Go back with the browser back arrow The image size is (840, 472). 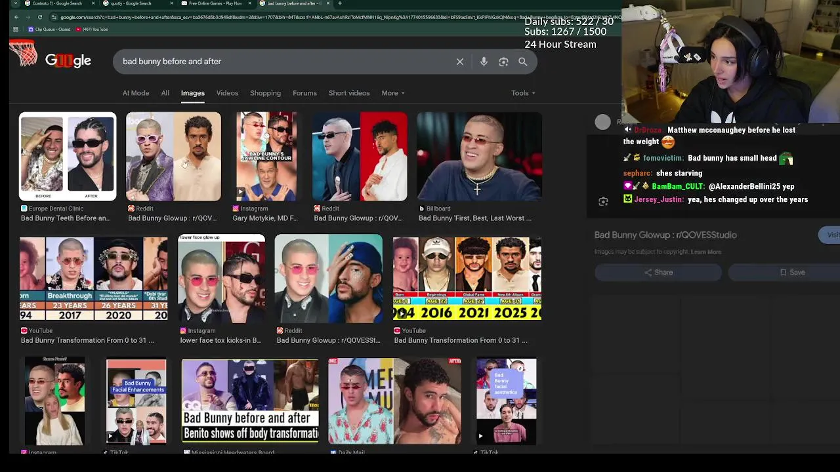coord(16,17)
